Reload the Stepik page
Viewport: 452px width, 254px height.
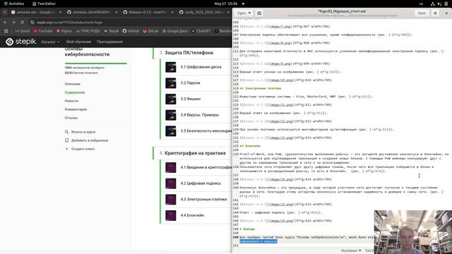coord(22,22)
